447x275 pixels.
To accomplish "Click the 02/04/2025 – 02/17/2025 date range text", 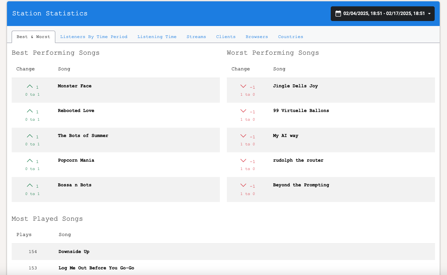I will [x=384, y=14].
